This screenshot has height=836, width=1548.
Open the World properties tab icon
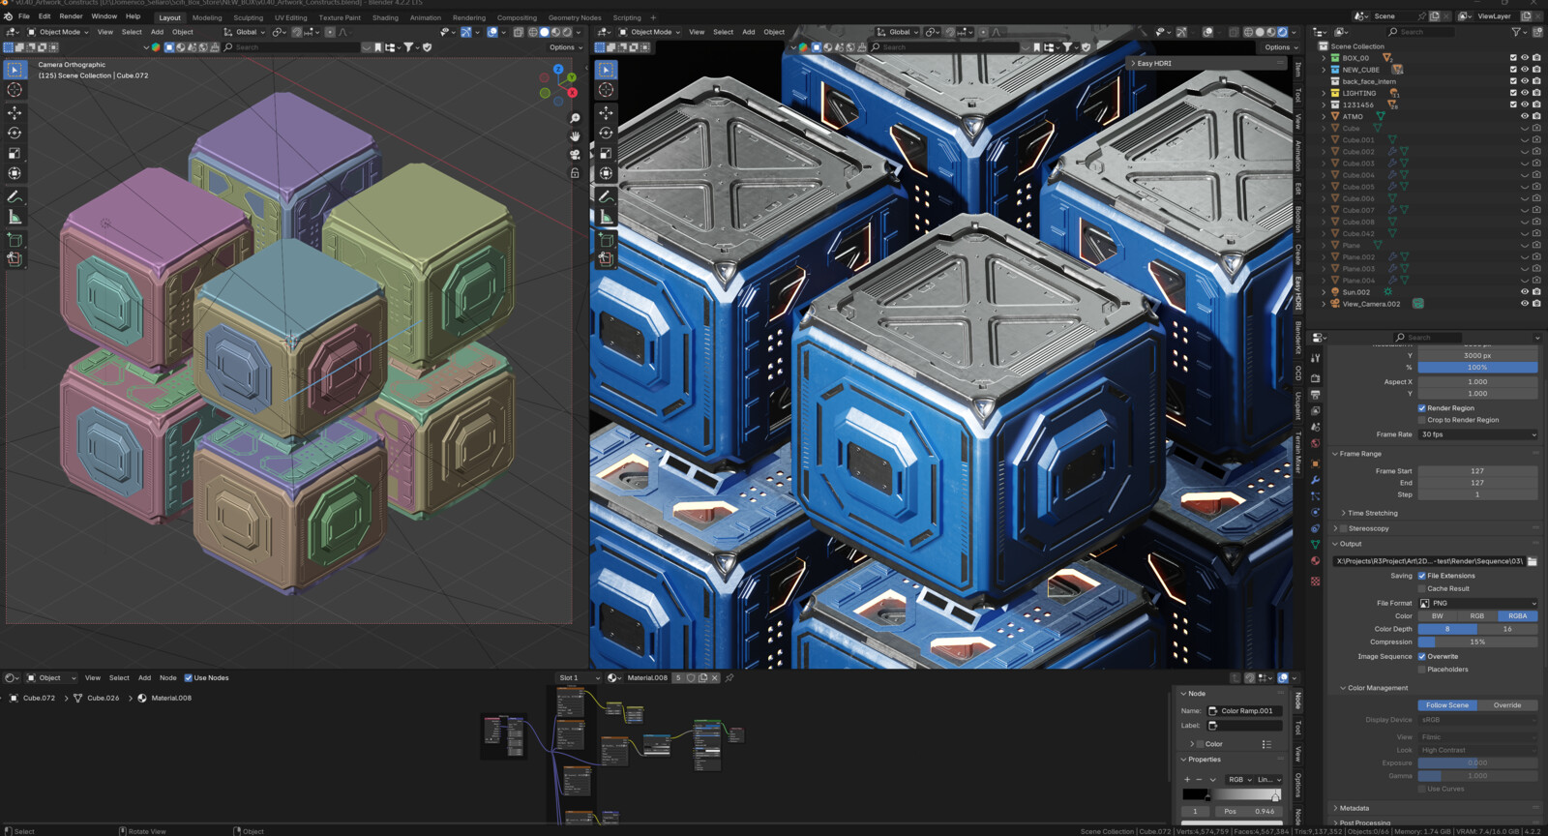pos(1316,444)
